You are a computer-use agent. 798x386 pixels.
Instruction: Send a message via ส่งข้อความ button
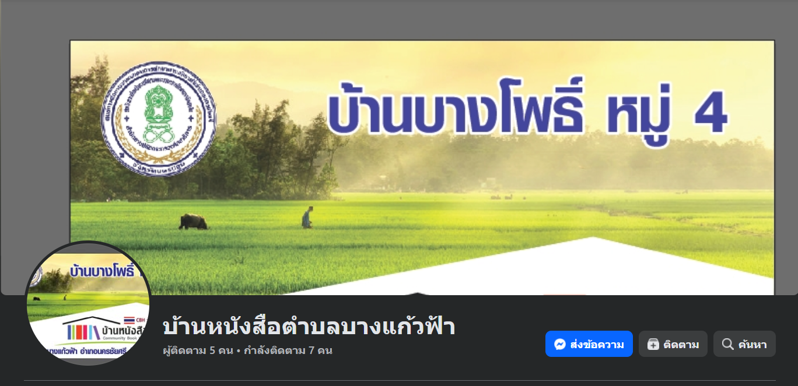pyautogui.click(x=589, y=344)
